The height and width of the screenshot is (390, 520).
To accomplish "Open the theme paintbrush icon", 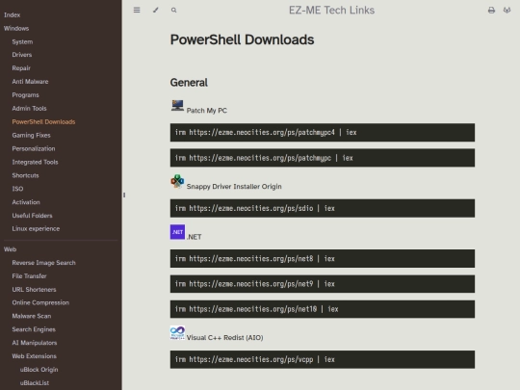I will pos(156,10).
